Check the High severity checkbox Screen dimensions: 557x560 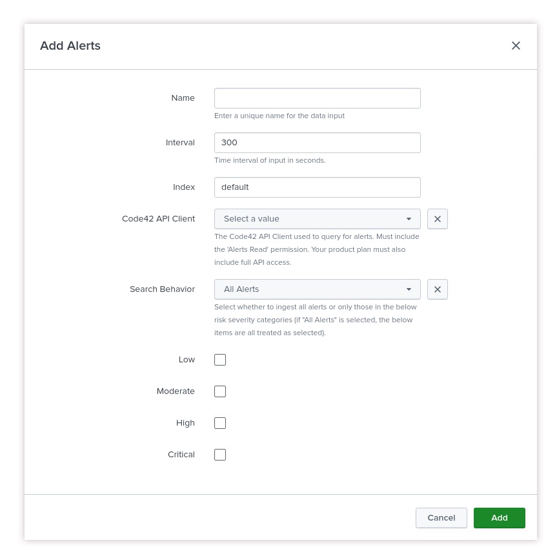coord(220,422)
